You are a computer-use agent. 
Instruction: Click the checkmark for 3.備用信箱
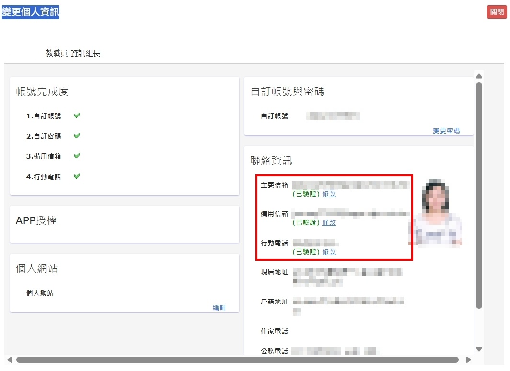click(x=77, y=156)
